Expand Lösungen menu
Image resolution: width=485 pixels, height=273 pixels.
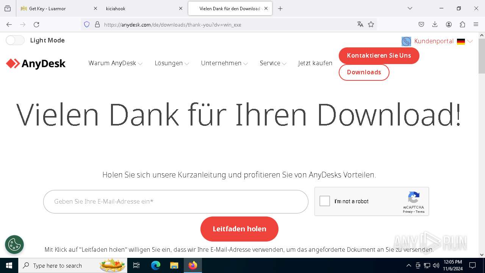tap(172, 63)
